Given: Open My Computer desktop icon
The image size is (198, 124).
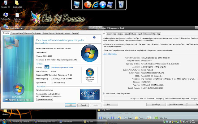Looking at the screenshot, I should point(6,16).
